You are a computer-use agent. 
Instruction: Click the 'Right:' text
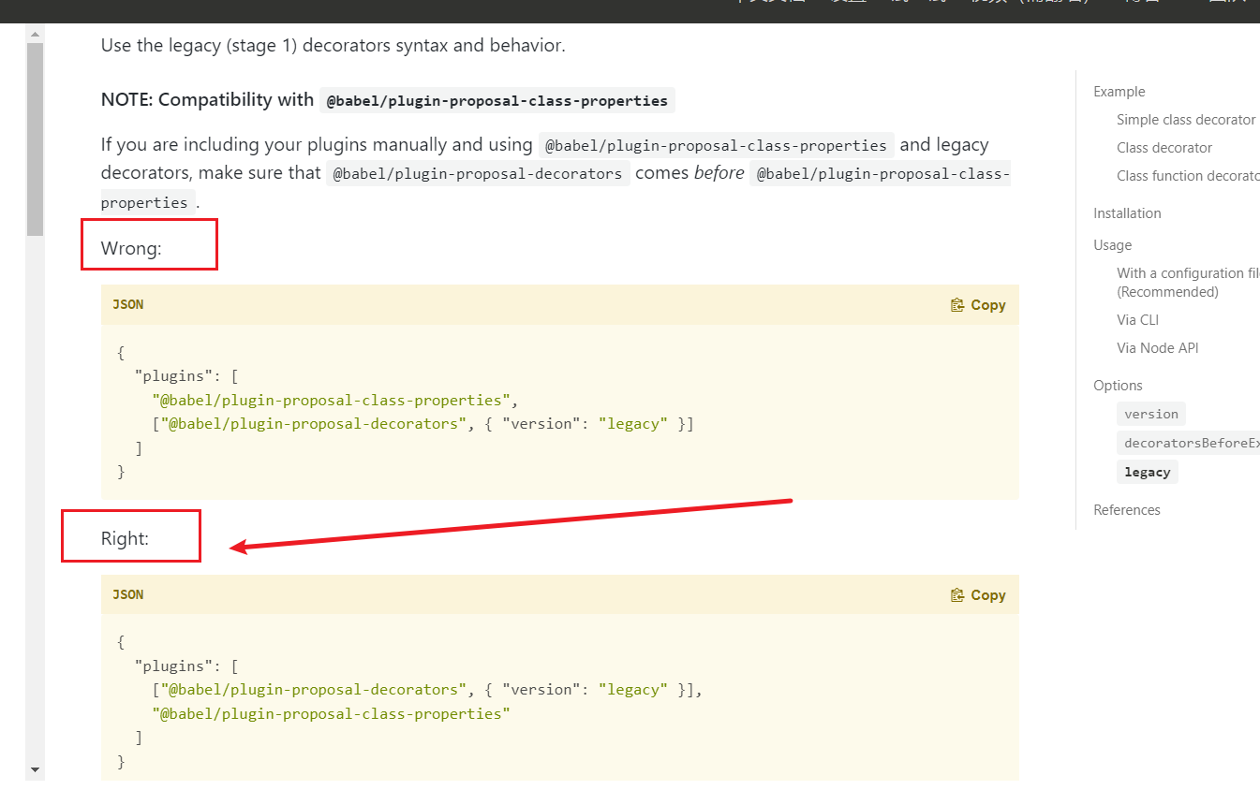125,538
